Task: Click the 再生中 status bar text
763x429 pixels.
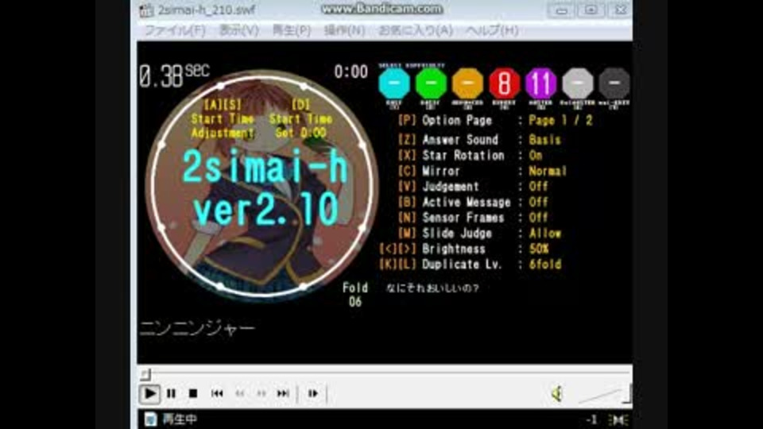Action: pos(180,419)
